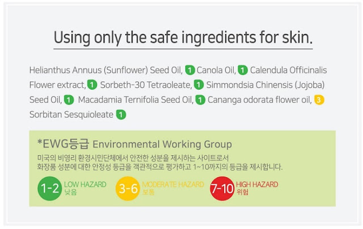This screenshot has height=229, width=363.
Task: Click the green badge after Macadamia Ternifolia Seed Oil
Action: [200, 100]
